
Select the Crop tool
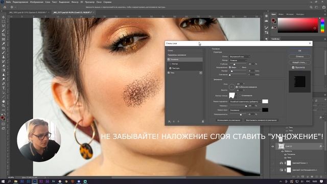4,35
